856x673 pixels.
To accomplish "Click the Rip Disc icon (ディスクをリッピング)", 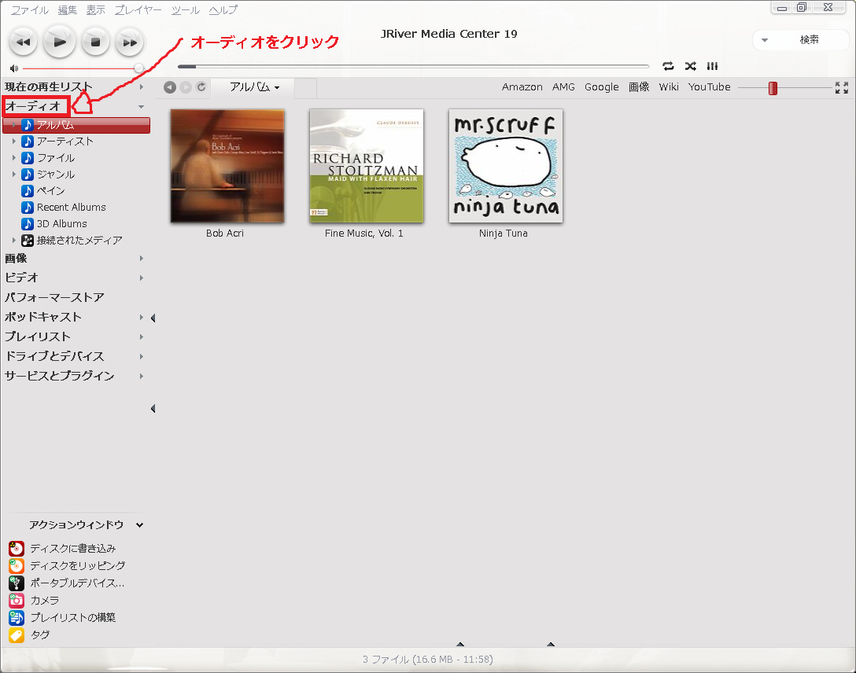I will [17, 565].
